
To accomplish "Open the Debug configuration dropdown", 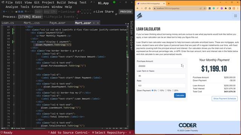I will tap(38, 12).
